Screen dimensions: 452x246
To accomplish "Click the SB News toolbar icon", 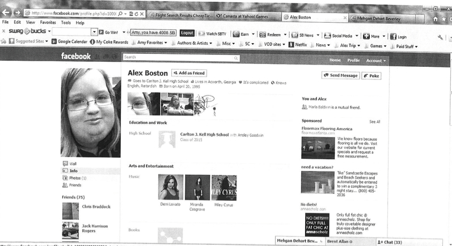I will (294, 35).
